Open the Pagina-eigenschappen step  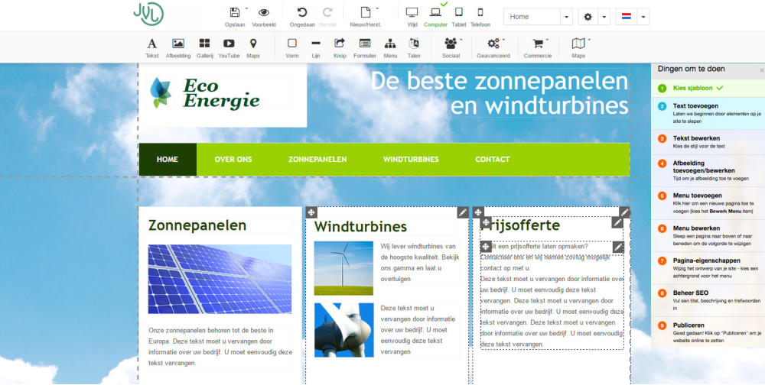[x=708, y=269]
